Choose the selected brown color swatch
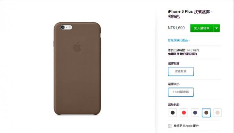The width and height of the screenshot is (234, 133). 206,113
